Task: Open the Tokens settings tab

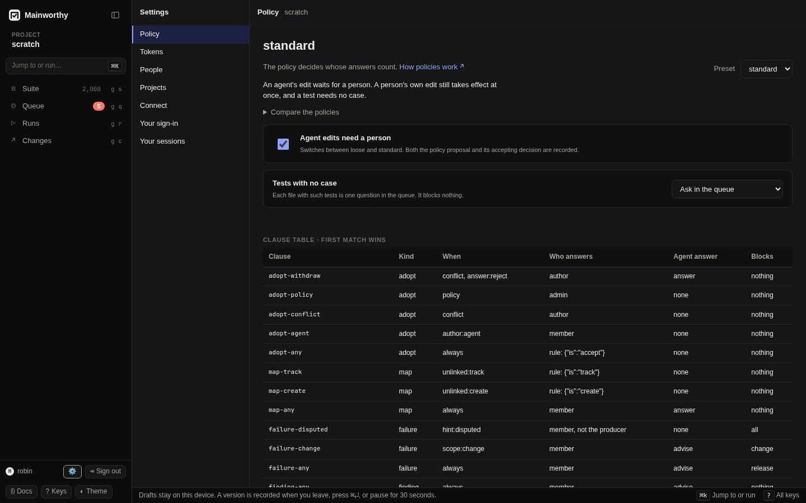Action: click(191, 52)
